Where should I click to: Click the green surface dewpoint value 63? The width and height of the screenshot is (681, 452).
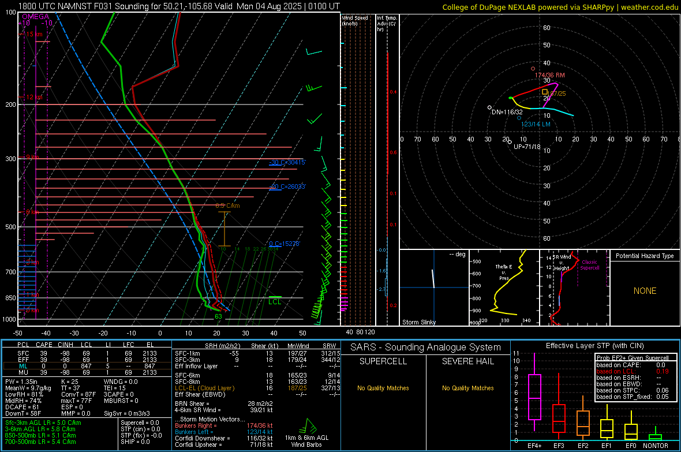point(219,316)
